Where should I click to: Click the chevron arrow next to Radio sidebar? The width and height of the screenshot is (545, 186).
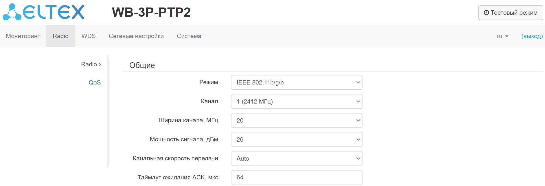click(x=100, y=64)
